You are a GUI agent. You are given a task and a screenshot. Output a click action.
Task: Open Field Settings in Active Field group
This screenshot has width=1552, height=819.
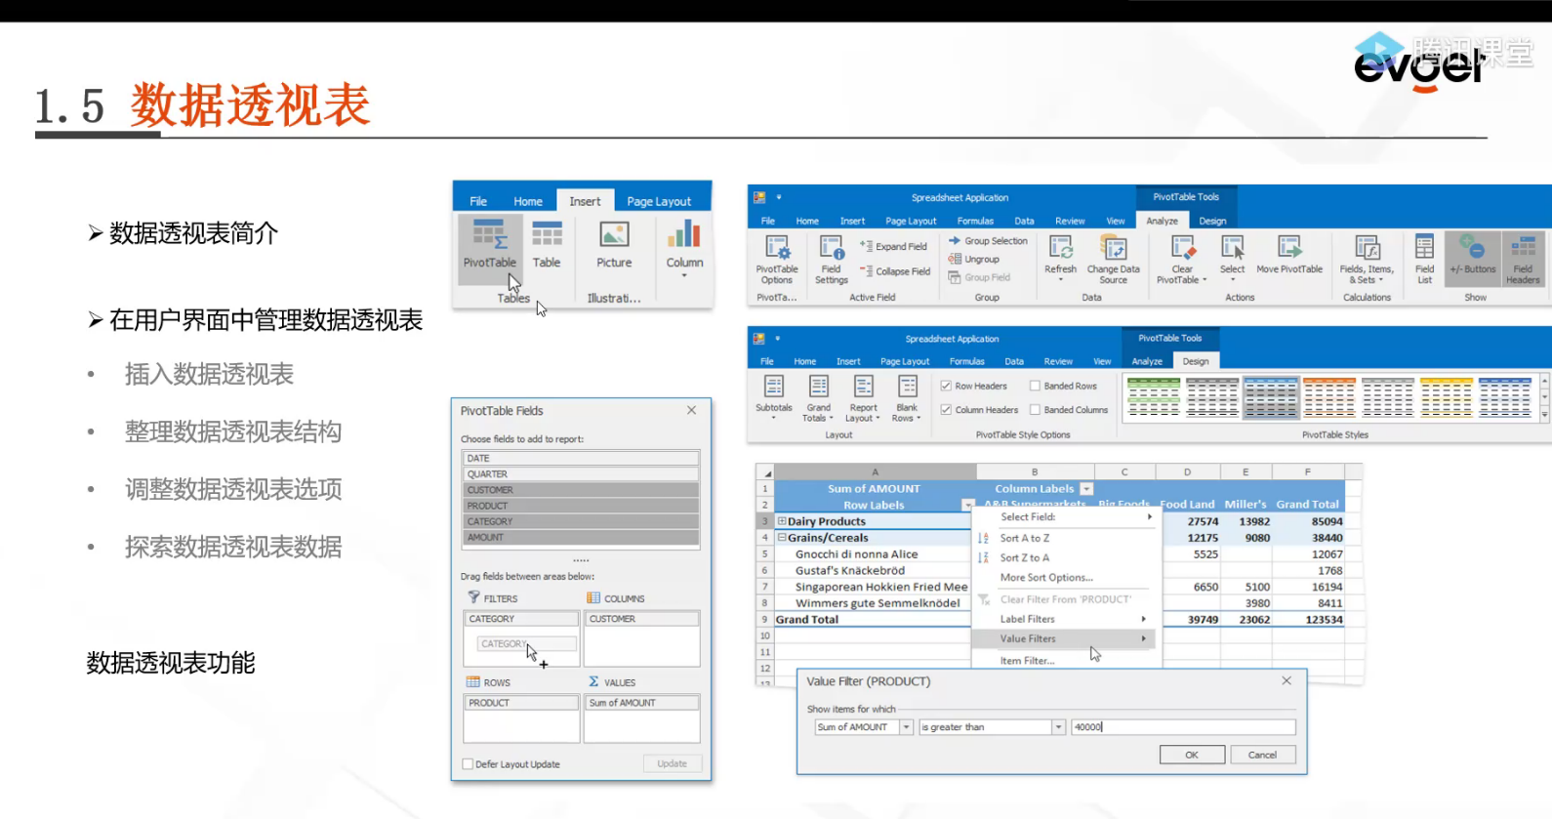(x=832, y=260)
